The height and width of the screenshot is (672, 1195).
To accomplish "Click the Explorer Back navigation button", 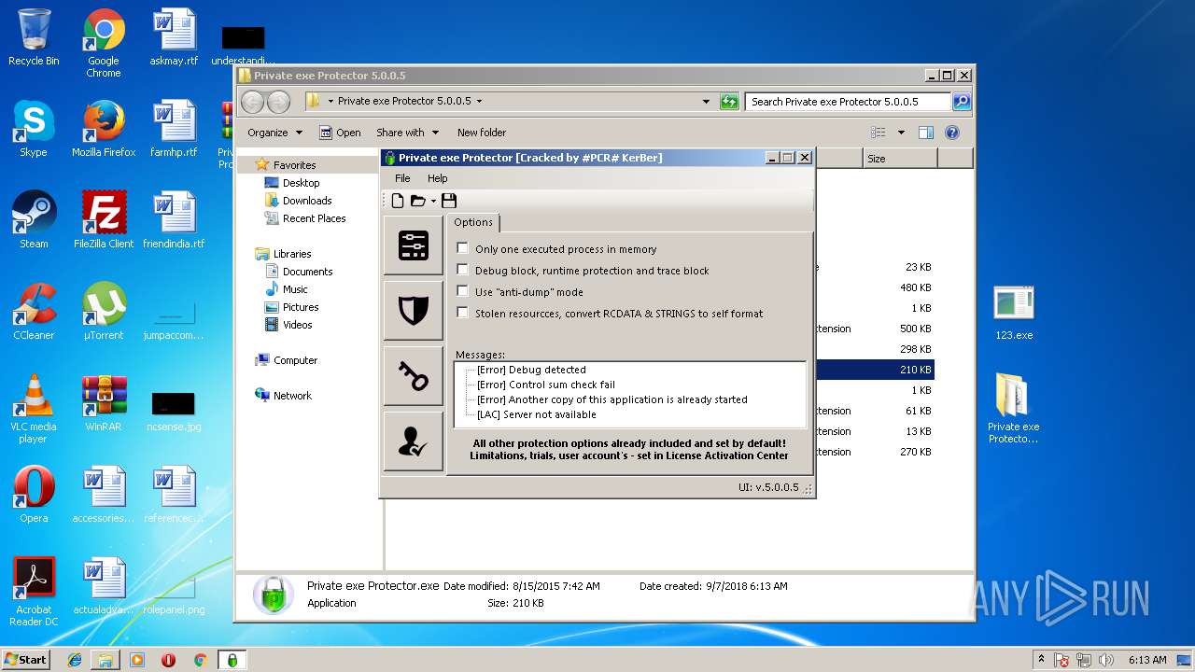I will (x=252, y=102).
